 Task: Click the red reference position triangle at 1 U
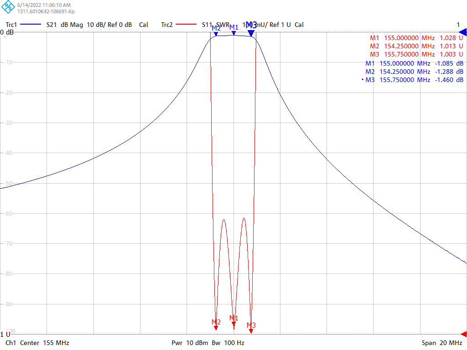(x=464, y=334)
